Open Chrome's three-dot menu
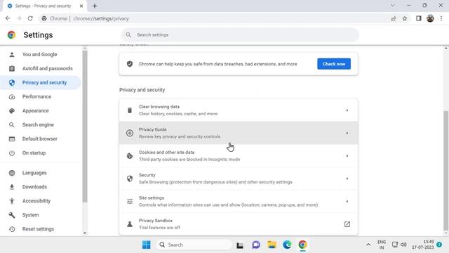The width and height of the screenshot is (449, 253). (x=441, y=18)
